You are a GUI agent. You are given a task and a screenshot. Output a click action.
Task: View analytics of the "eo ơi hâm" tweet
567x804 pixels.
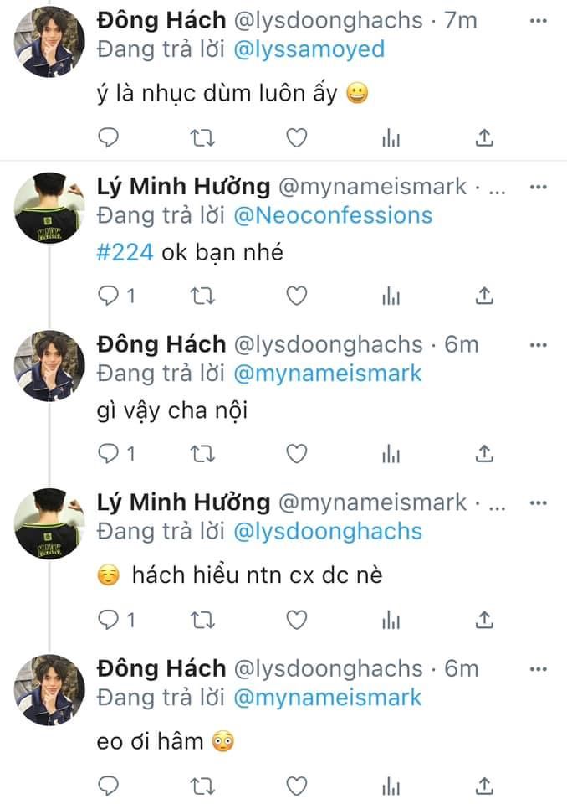(391, 785)
